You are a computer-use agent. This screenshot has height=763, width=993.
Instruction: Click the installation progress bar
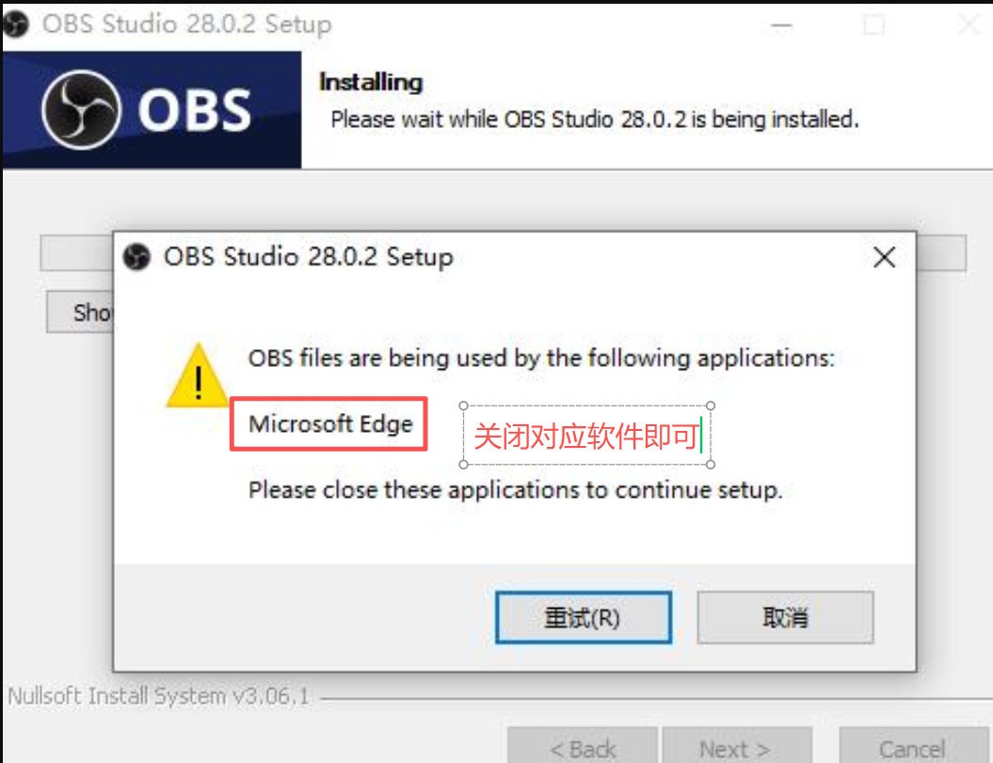coord(75,253)
